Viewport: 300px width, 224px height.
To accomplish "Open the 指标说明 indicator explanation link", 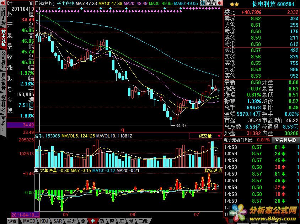I will pos(213,170).
